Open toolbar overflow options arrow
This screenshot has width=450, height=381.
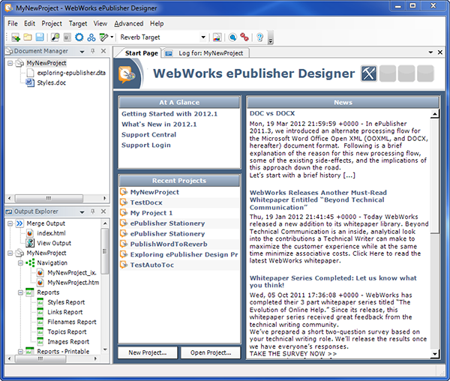[x=270, y=40]
